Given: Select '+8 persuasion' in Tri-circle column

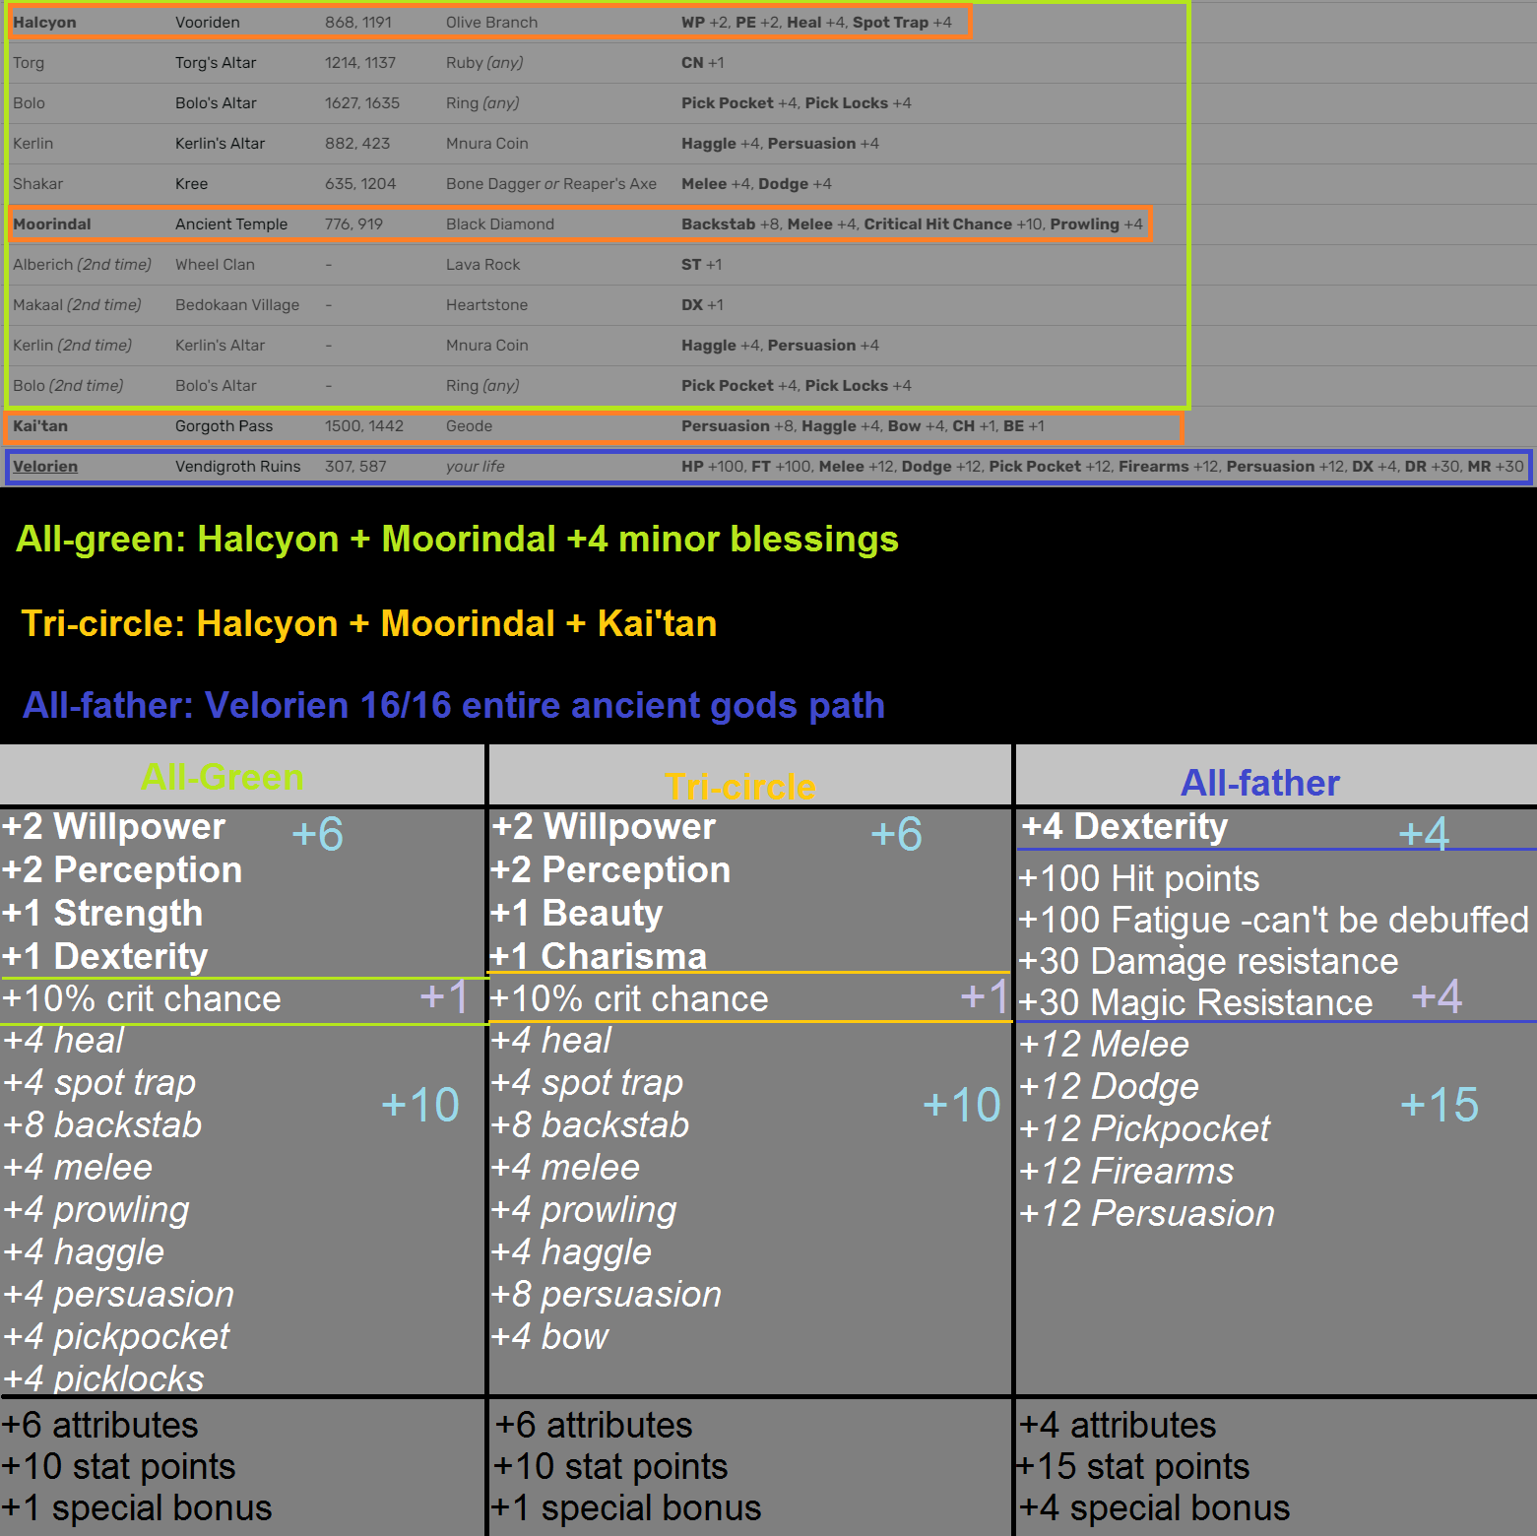Looking at the screenshot, I should coord(607,1295).
